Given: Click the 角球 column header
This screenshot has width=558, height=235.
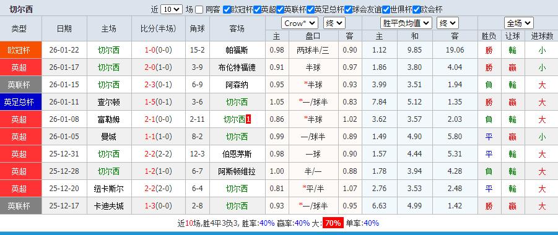Looking at the screenshot, I should tap(198, 29).
